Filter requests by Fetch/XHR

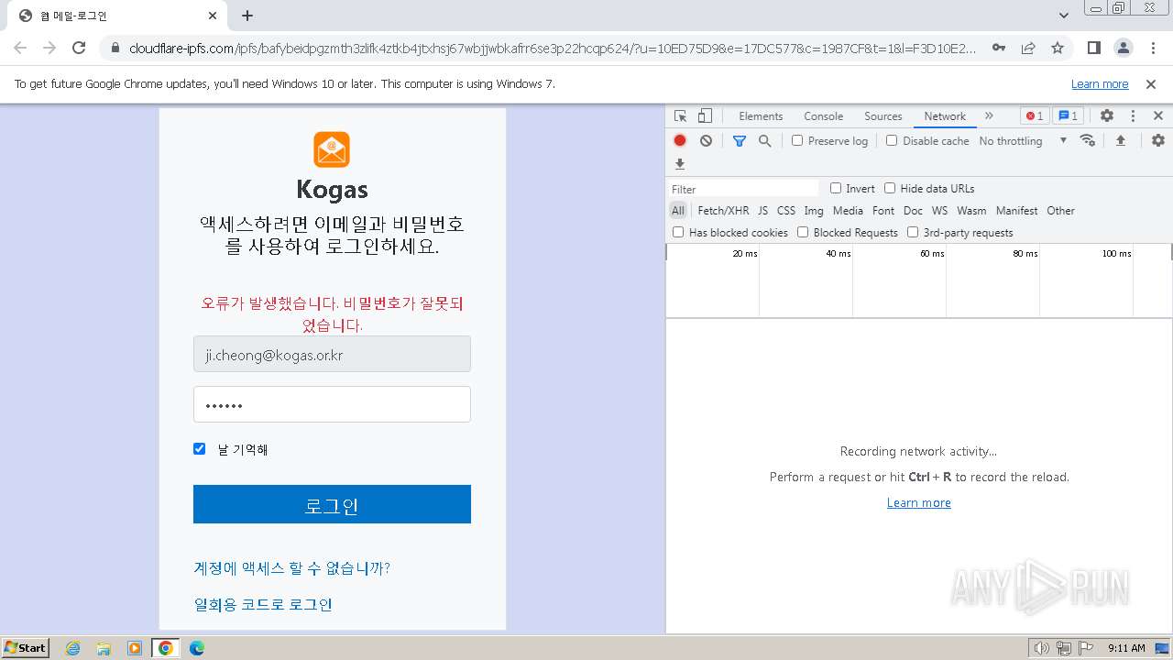[x=723, y=210]
